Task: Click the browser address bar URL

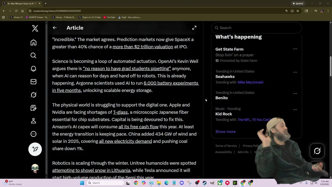Action: pyautogui.click(x=57, y=11)
